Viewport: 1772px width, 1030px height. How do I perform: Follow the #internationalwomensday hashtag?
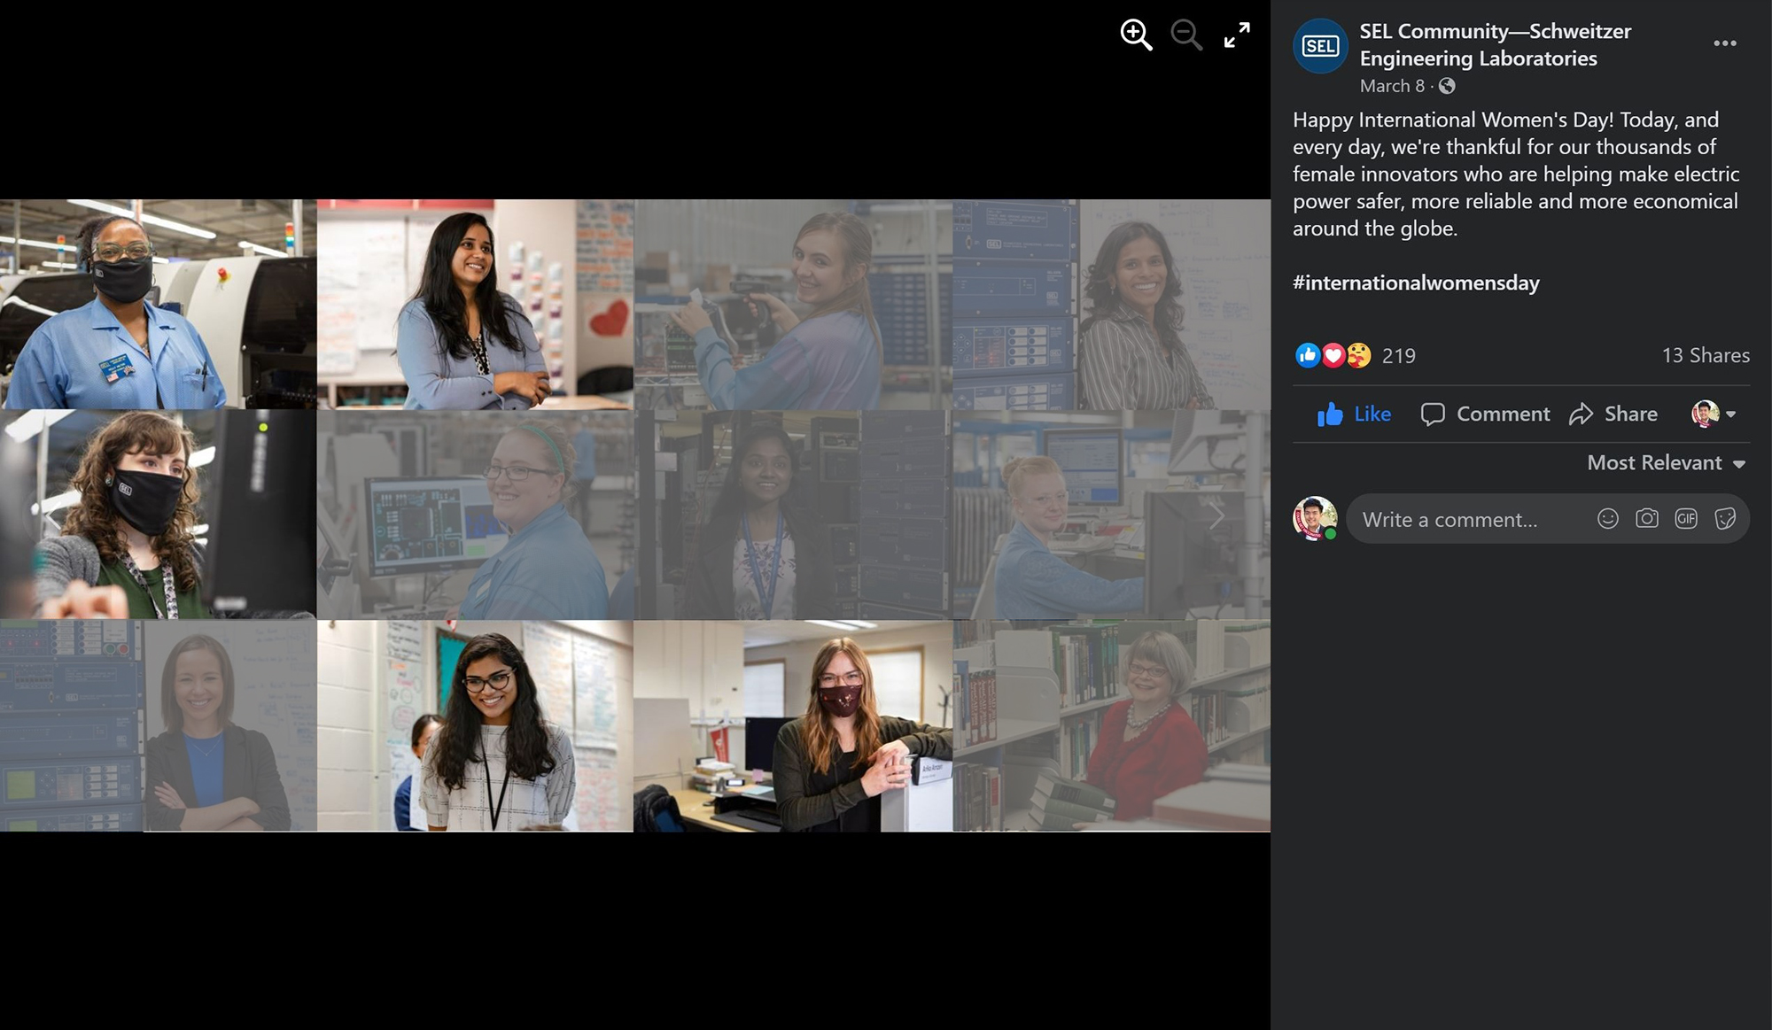pyautogui.click(x=1416, y=283)
